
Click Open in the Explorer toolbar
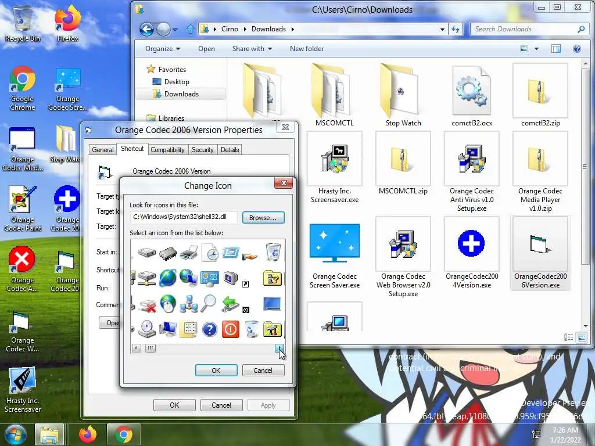click(x=206, y=49)
